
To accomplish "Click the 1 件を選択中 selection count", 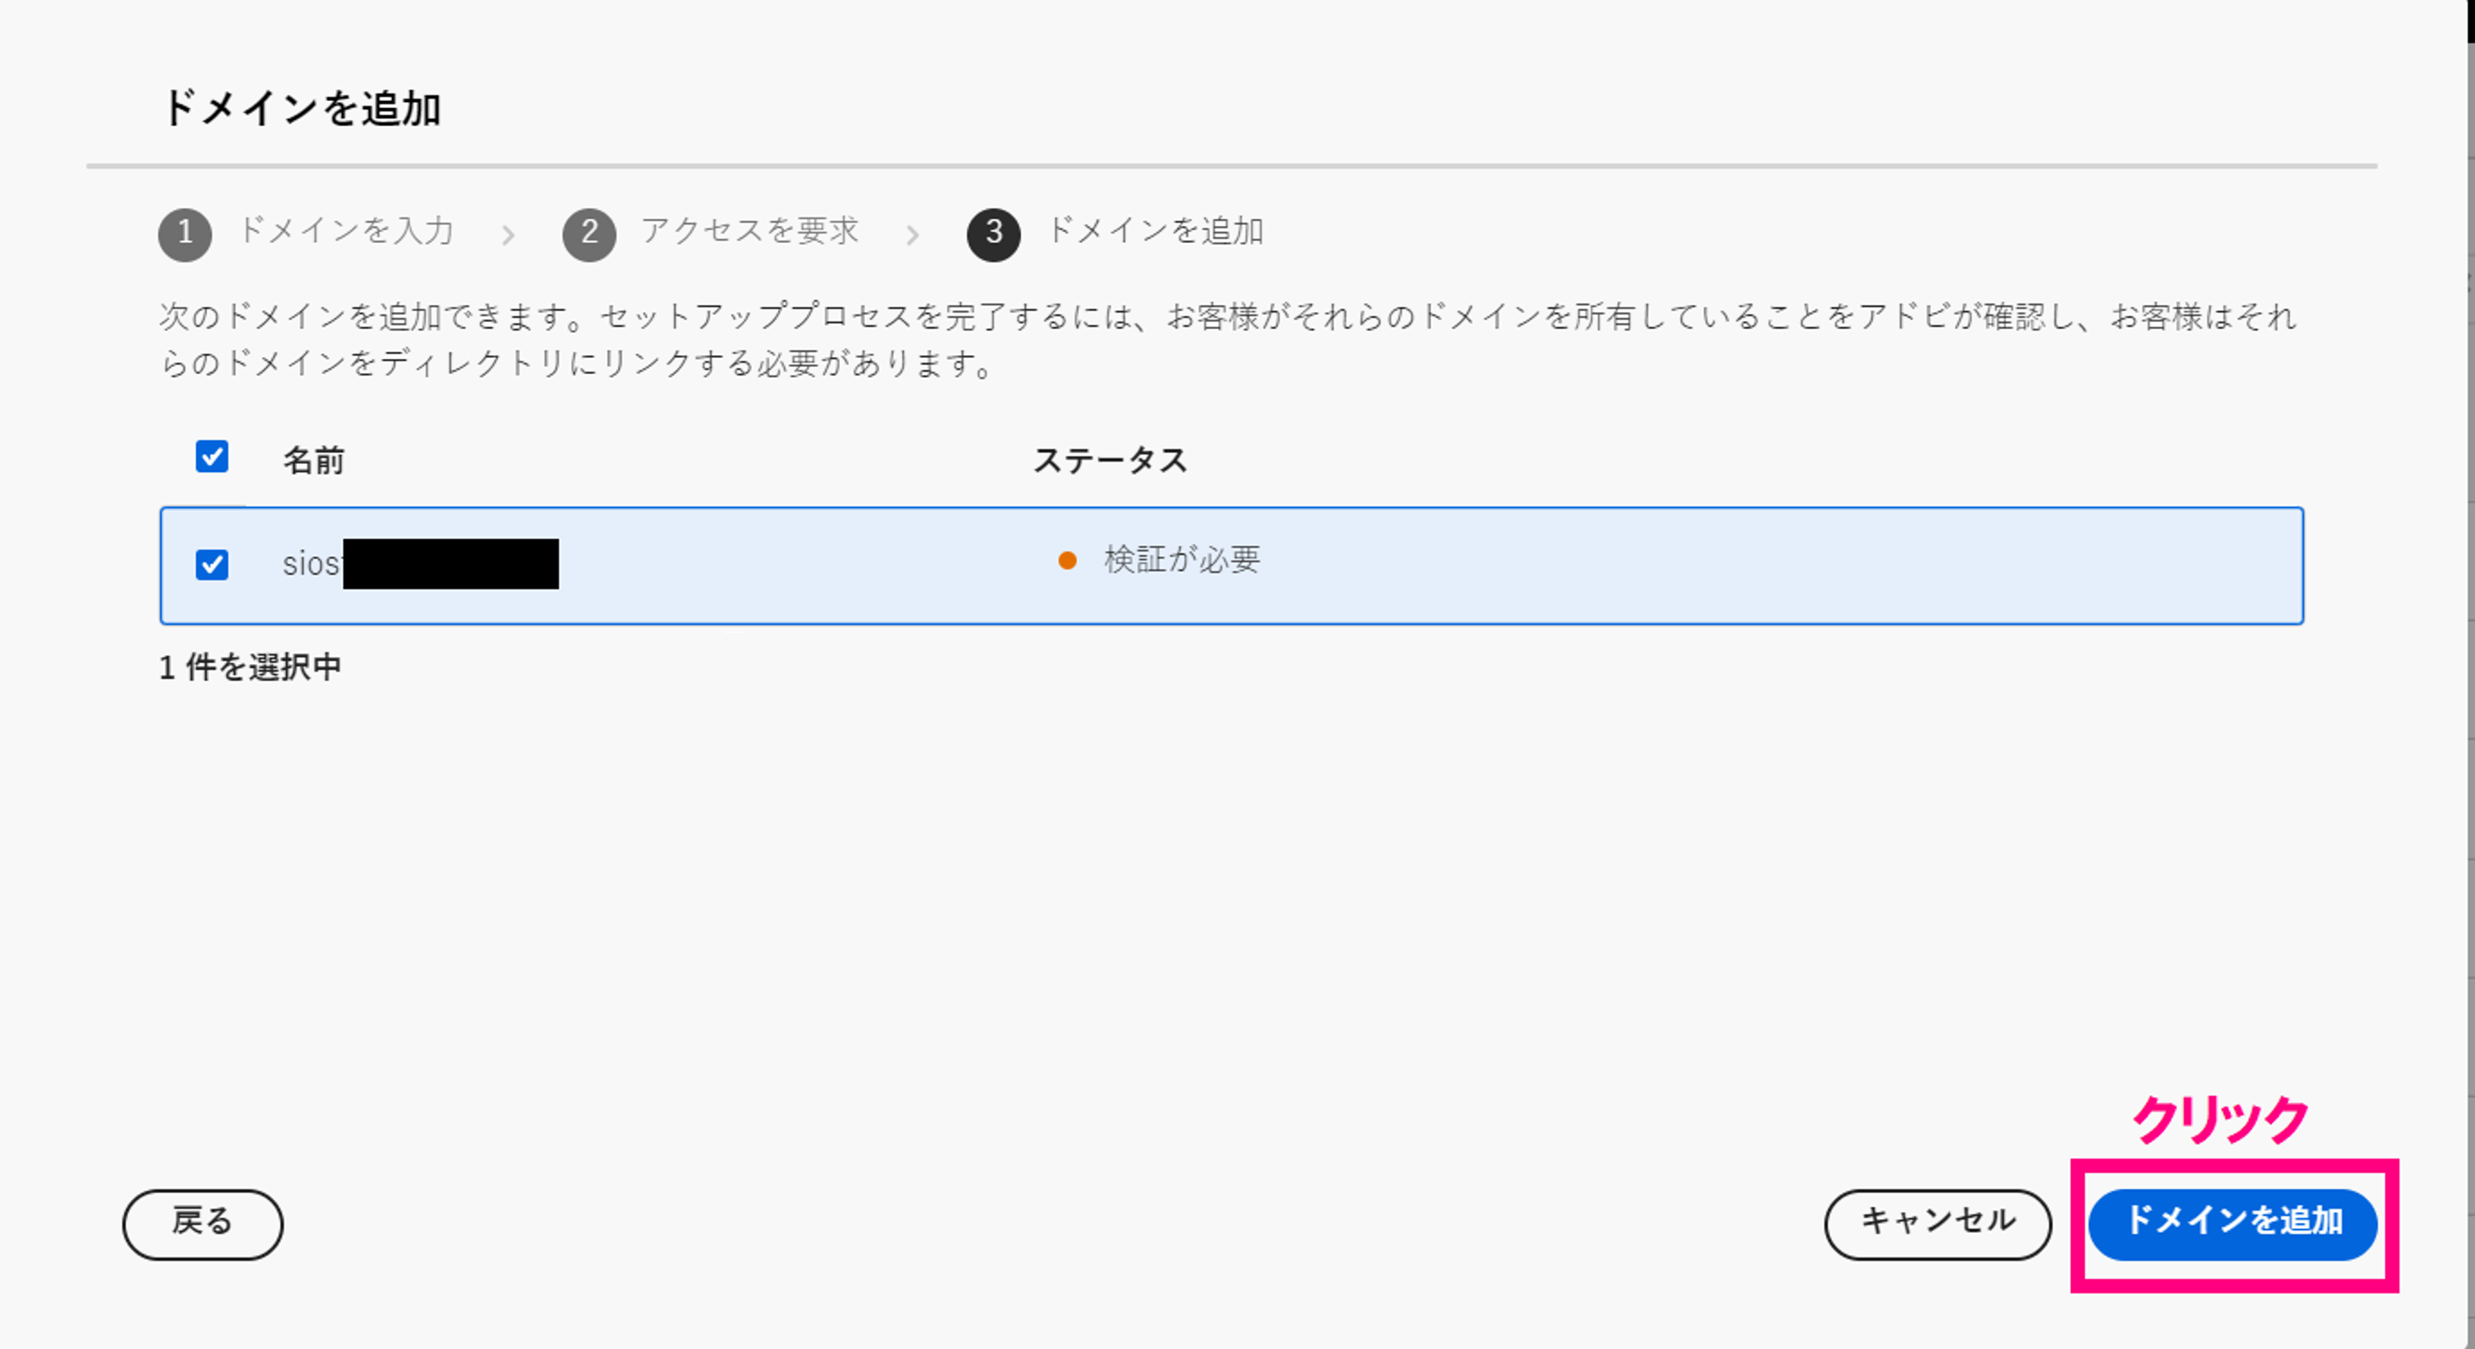I will pyautogui.click(x=250, y=667).
